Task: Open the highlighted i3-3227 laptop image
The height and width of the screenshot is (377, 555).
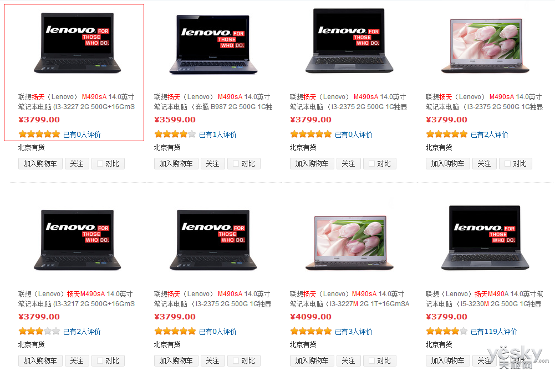Action: [x=77, y=43]
